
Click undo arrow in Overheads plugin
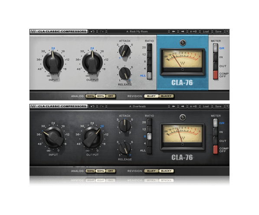pyautogui.click(x=92, y=106)
